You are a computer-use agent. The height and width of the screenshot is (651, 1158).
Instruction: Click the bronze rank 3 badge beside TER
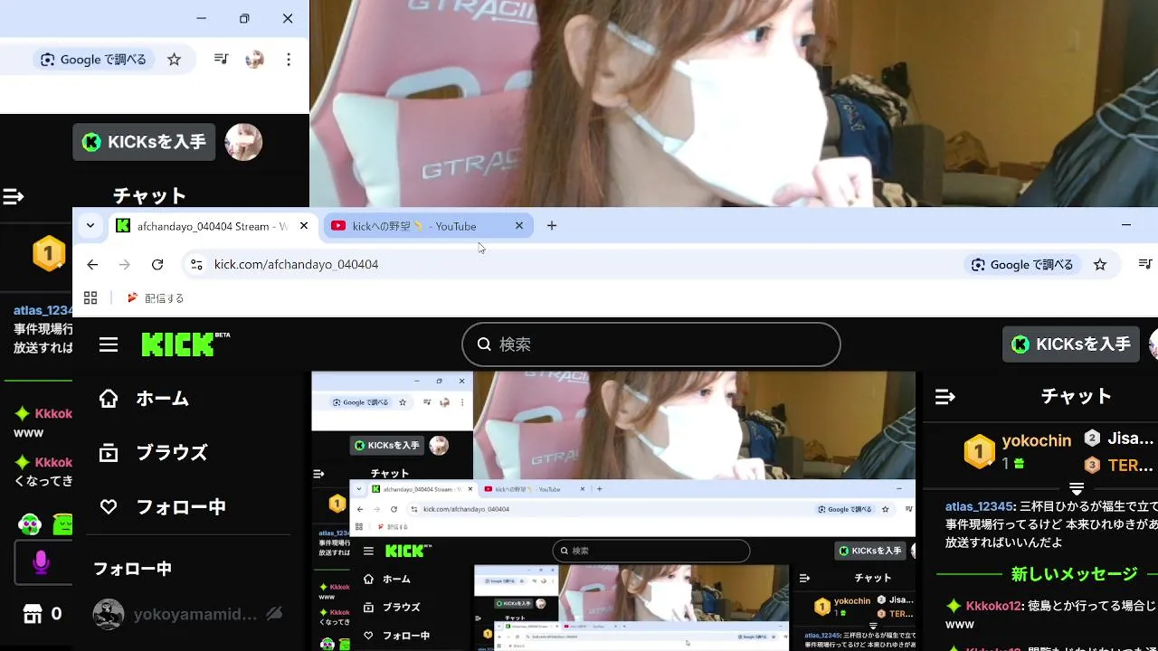coord(1092,466)
